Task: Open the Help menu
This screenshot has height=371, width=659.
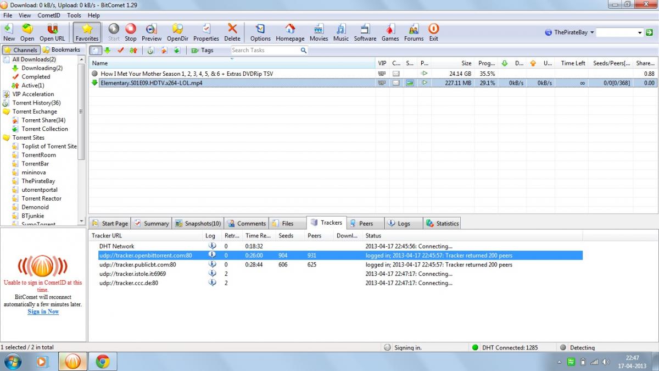Action: [x=93, y=15]
